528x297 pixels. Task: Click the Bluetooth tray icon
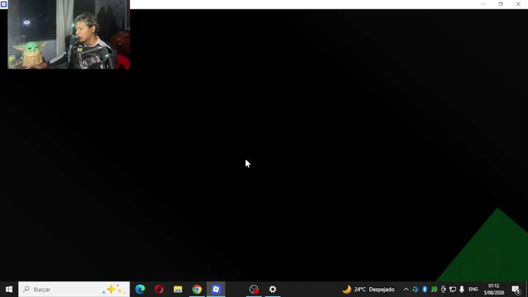coord(424,289)
